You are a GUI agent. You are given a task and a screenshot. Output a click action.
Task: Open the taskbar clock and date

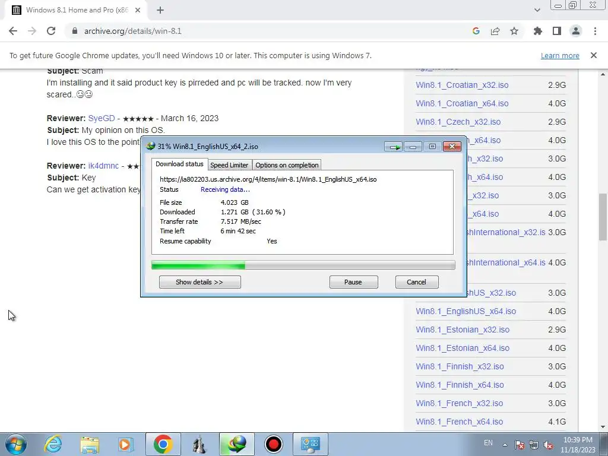coord(578,445)
